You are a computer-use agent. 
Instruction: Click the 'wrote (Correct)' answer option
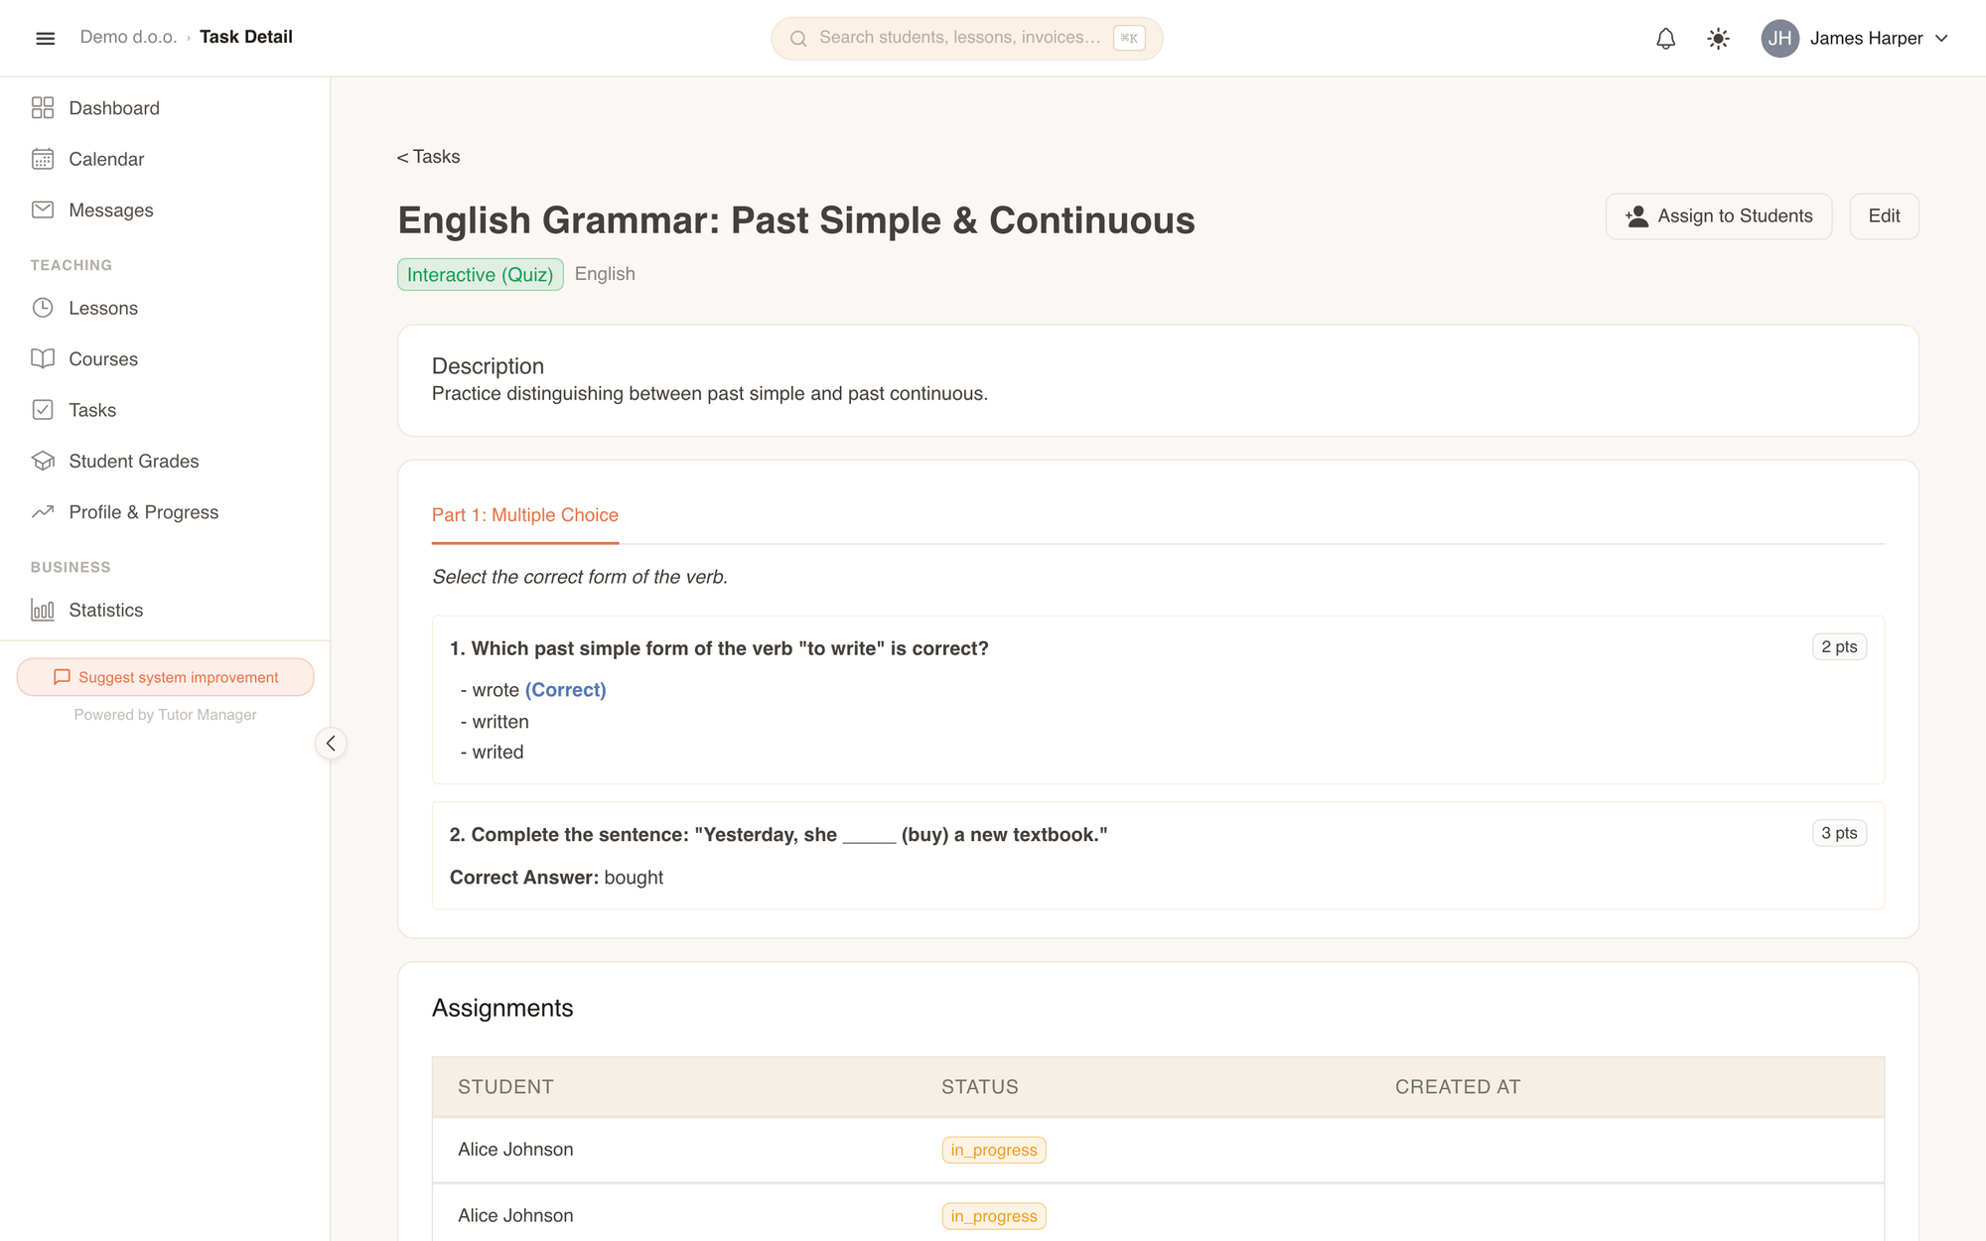click(533, 690)
